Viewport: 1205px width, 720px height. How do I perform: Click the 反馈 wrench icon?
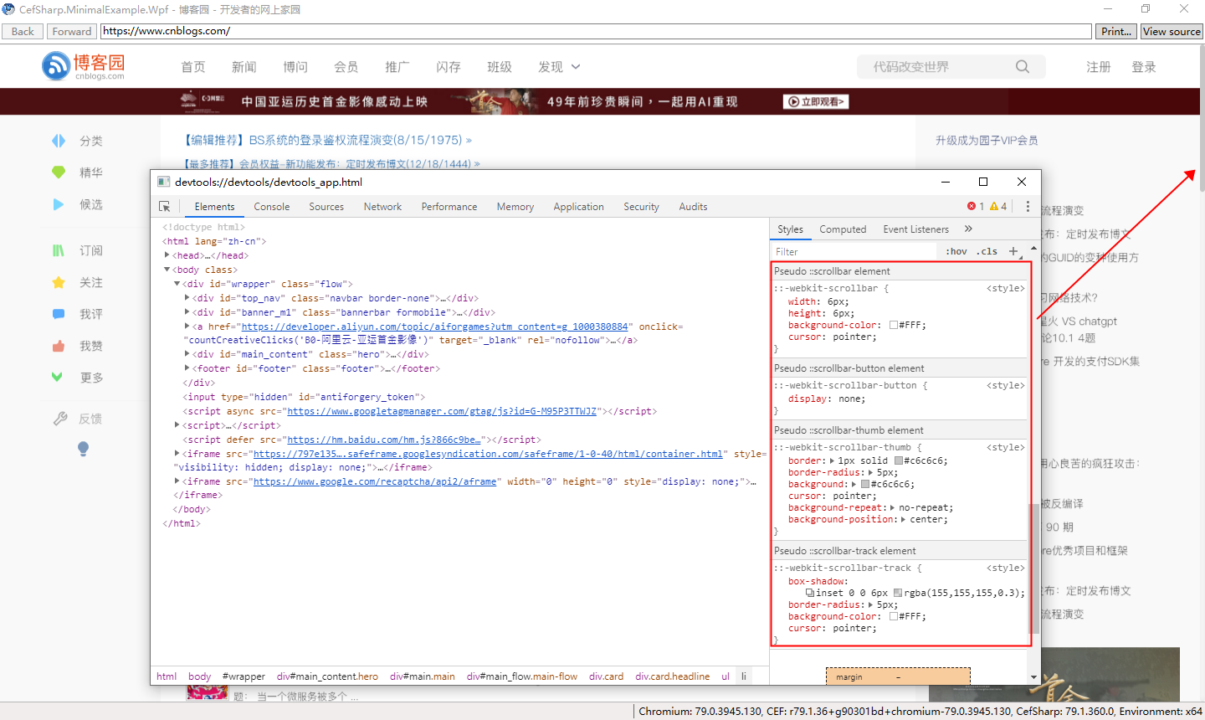(x=60, y=419)
